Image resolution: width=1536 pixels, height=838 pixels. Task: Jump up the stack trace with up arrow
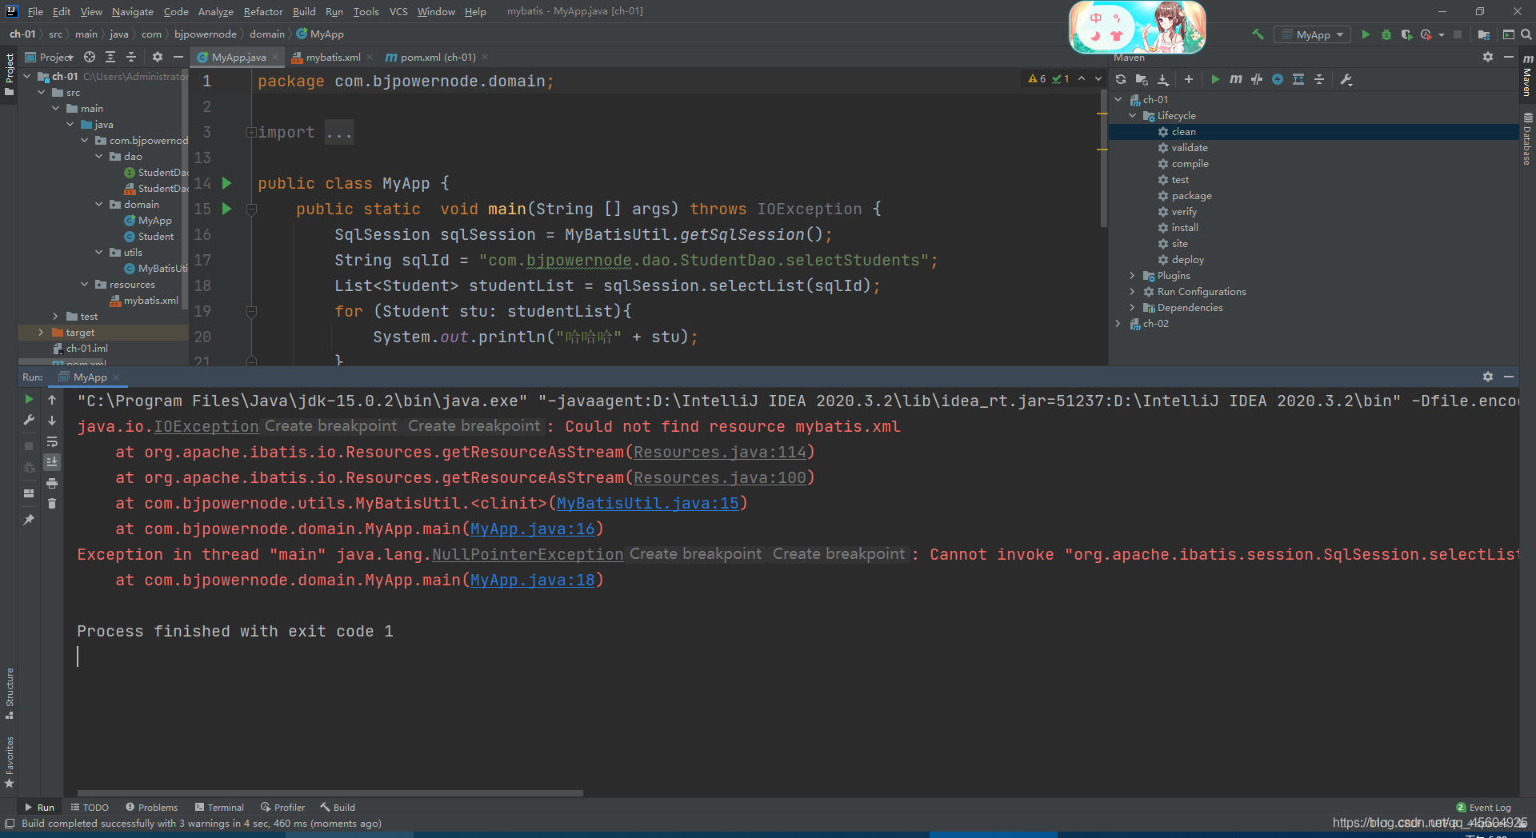tap(52, 399)
